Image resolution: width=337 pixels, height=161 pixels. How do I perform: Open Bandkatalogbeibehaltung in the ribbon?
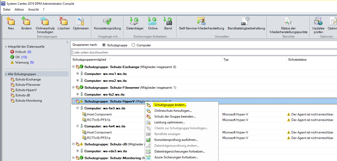point(246,21)
